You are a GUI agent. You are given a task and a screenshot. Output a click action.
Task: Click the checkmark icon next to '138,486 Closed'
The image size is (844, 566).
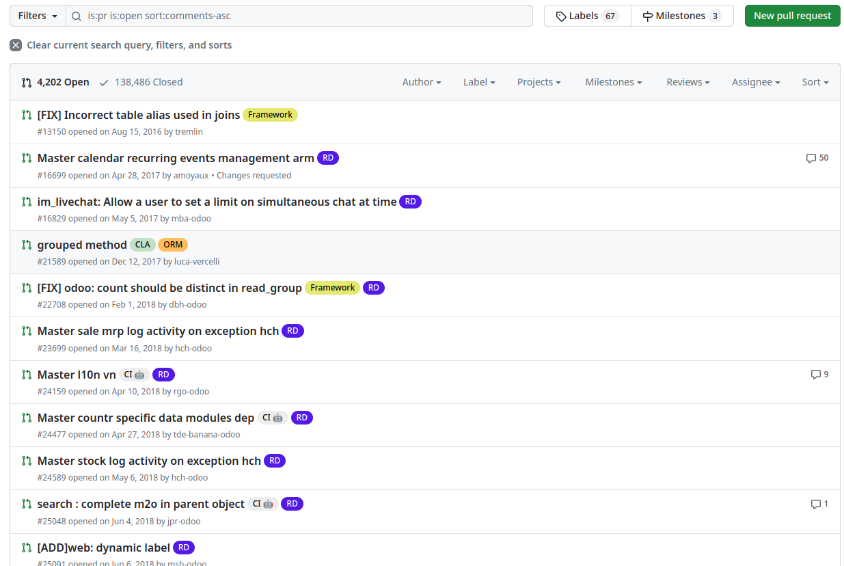[x=104, y=82]
